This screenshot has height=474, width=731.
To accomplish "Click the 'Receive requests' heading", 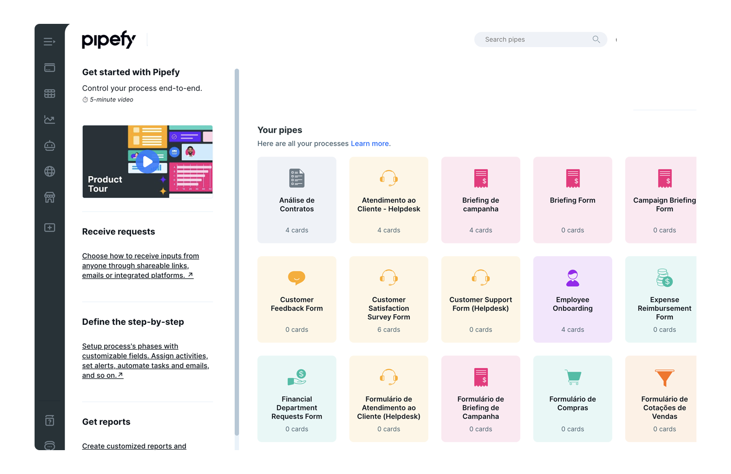I will click(x=118, y=231).
